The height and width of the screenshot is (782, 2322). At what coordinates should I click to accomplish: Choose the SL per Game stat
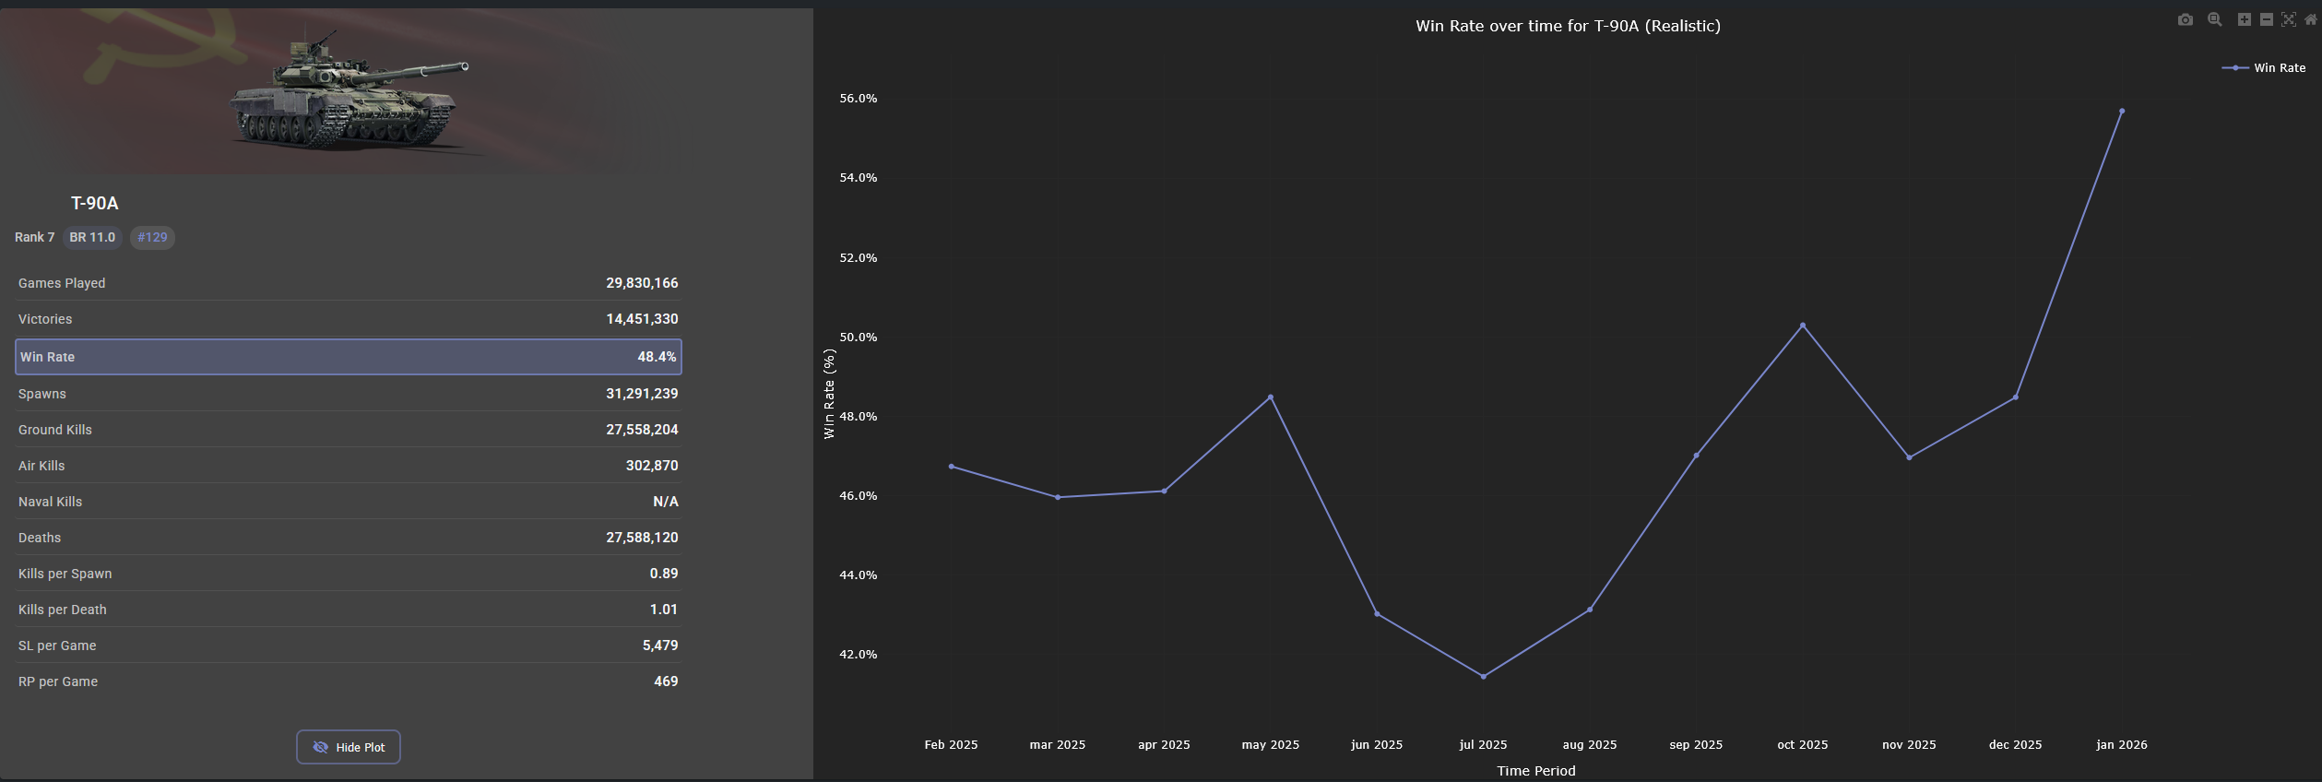pyautogui.click(x=349, y=646)
